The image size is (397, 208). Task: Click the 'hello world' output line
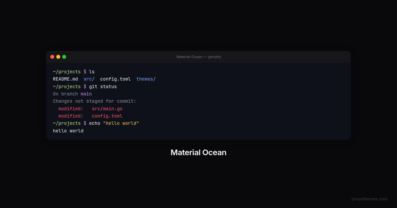point(68,131)
